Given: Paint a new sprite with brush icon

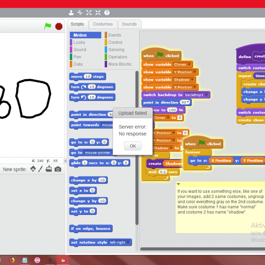Looking at the screenshot, I should pos(41,169).
